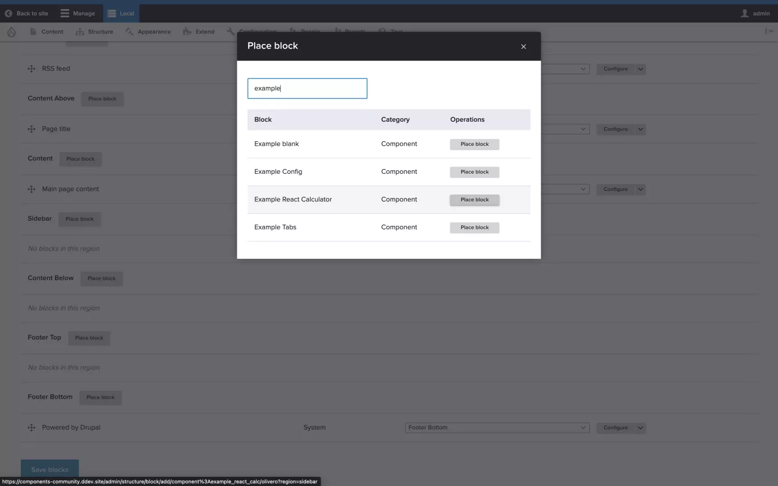The height and width of the screenshot is (486, 778).
Task: Click the drag handle beside Page title
Action: click(x=31, y=129)
